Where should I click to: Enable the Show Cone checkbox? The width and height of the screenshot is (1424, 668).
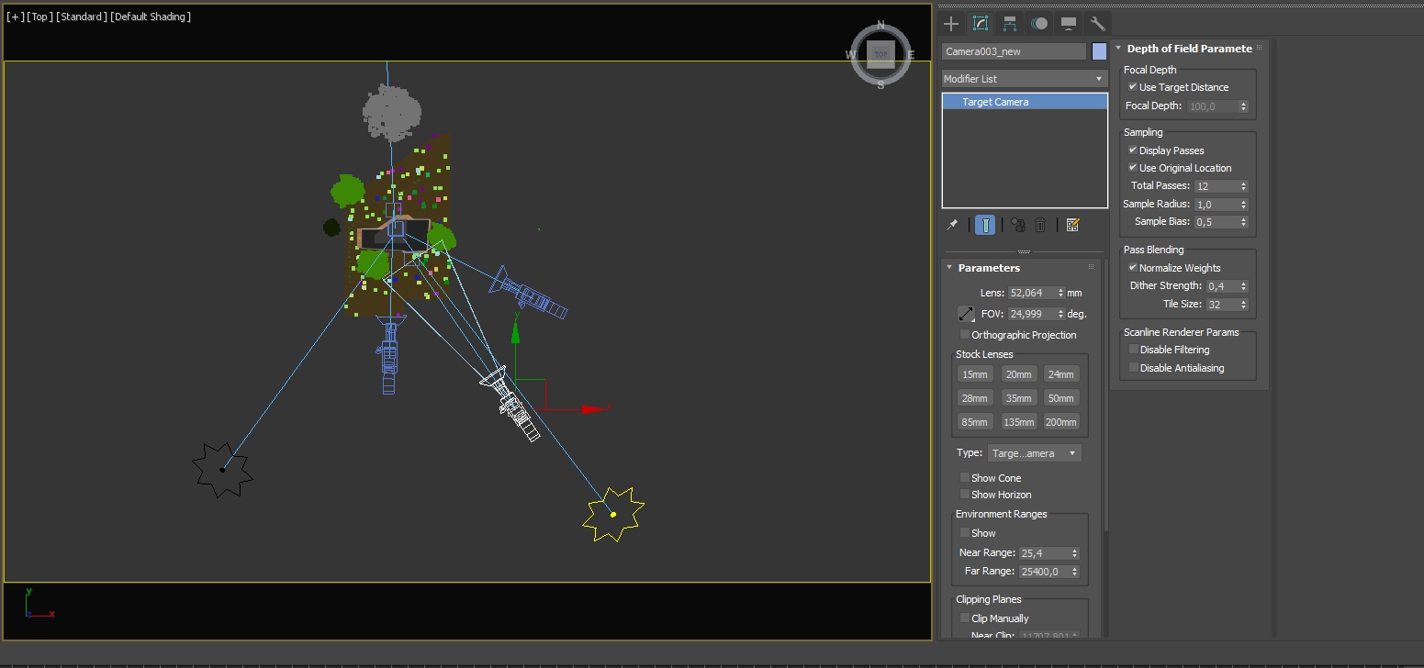[x=964, y=477]
